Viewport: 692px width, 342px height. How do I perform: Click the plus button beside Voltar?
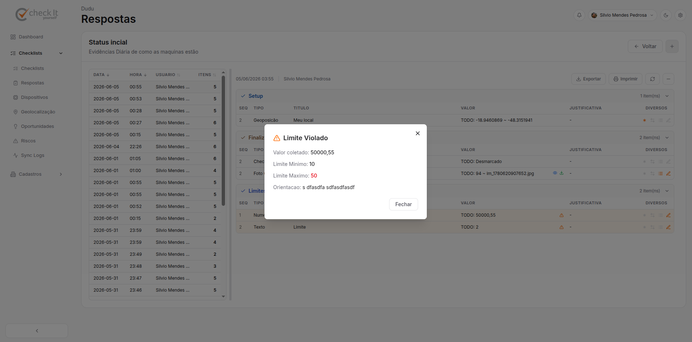[x=672, y=46]
